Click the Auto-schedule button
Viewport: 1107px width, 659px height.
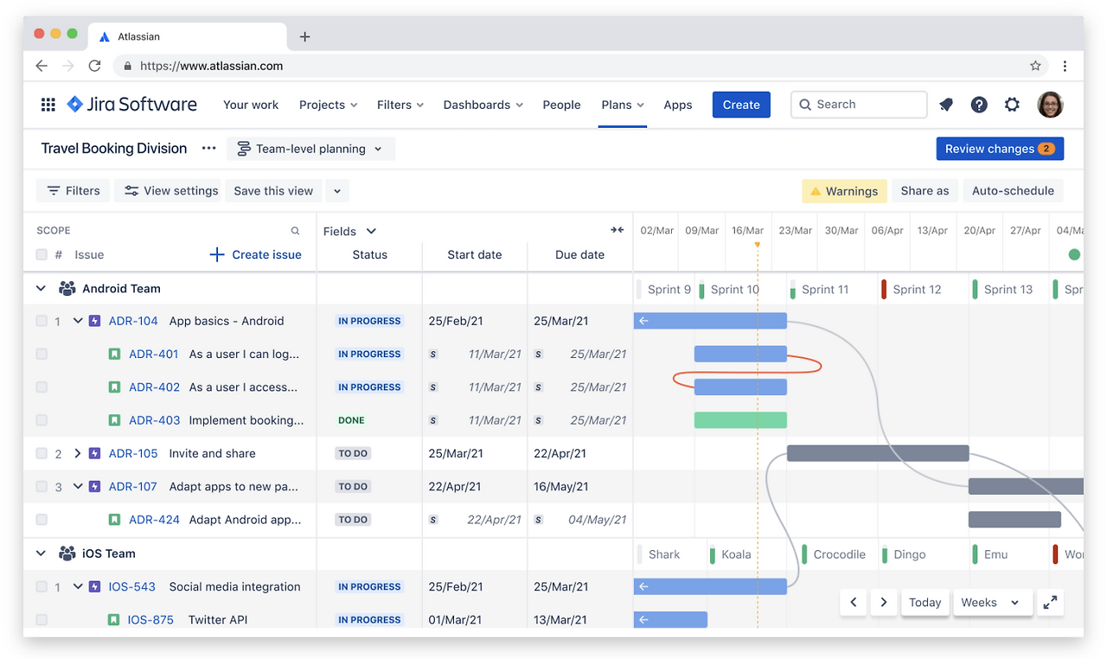[1013, 191]
